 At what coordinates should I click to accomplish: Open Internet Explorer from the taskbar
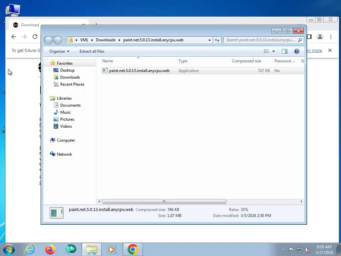point(30,249)
